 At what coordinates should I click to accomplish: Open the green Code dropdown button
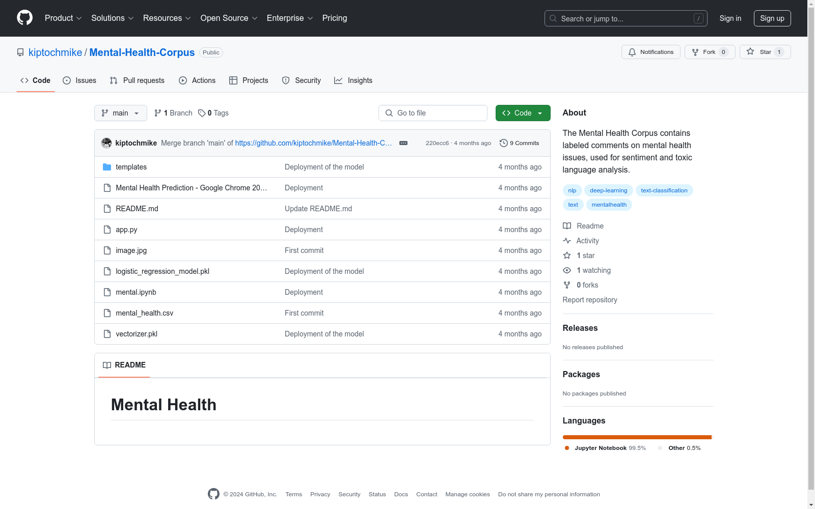tap(523, 113)
